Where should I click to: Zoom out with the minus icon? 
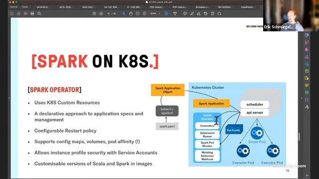138,13
